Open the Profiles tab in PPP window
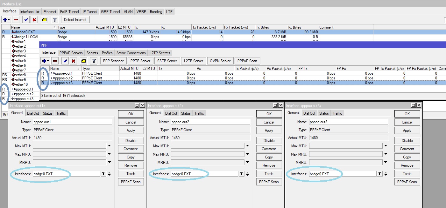 click(107, 53)
